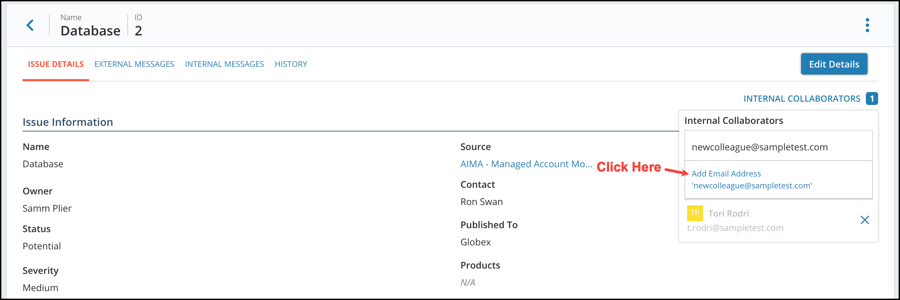The image size is (900, 300).
Task: Click the Tori Rodri collaborator name
Action: click(x=728, y=214)
